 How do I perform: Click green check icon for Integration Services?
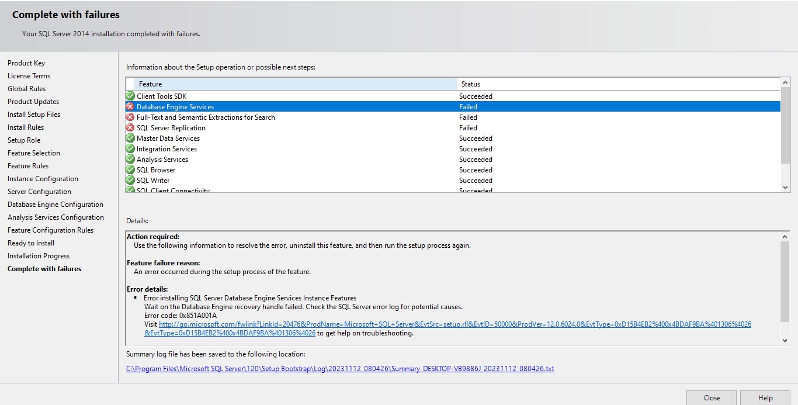(x=130, y=149)
